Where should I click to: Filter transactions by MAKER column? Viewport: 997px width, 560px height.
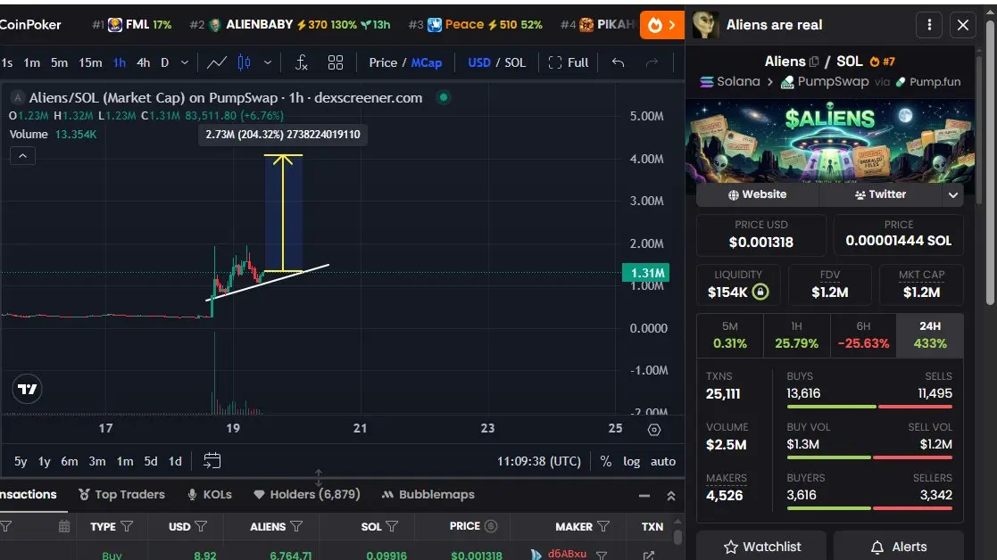(602, 526)
